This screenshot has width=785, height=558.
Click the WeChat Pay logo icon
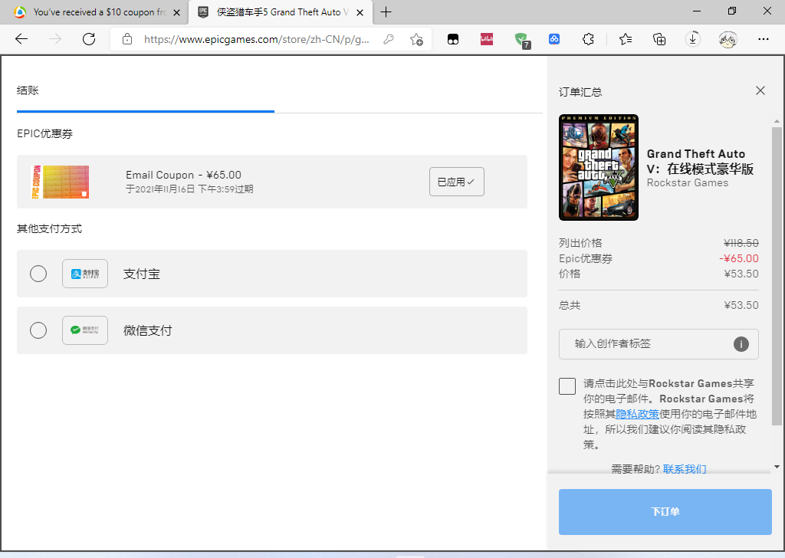85,330
